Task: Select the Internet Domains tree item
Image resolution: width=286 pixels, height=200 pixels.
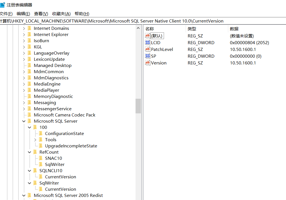Action: coord(51,28)
